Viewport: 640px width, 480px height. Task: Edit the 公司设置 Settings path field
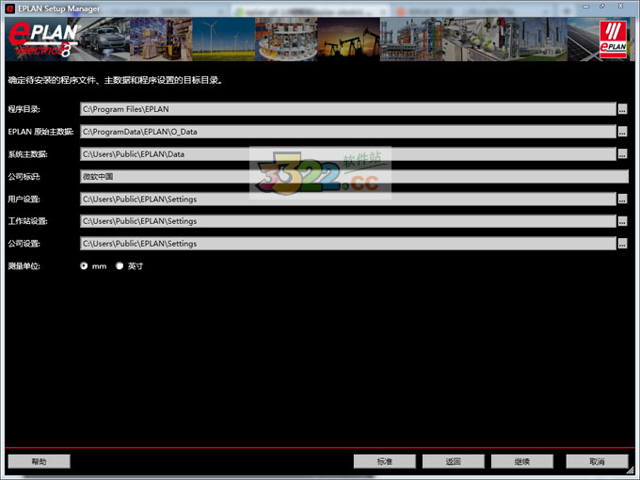[x=347, y=243]
